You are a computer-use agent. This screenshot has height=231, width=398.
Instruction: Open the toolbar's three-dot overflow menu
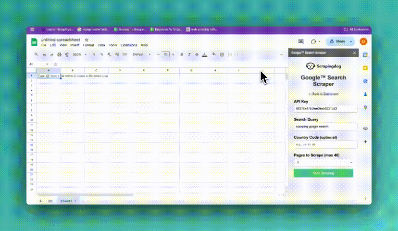tap(242, 55)
